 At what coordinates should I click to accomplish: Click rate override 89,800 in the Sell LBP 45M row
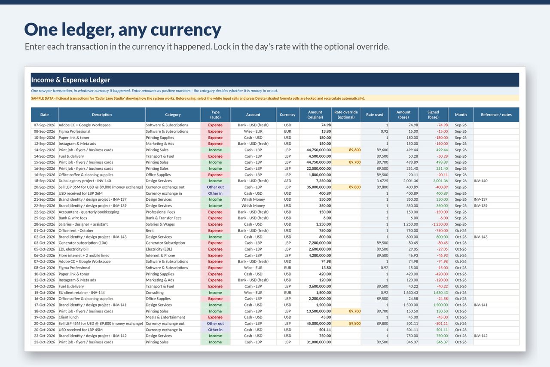346,324
